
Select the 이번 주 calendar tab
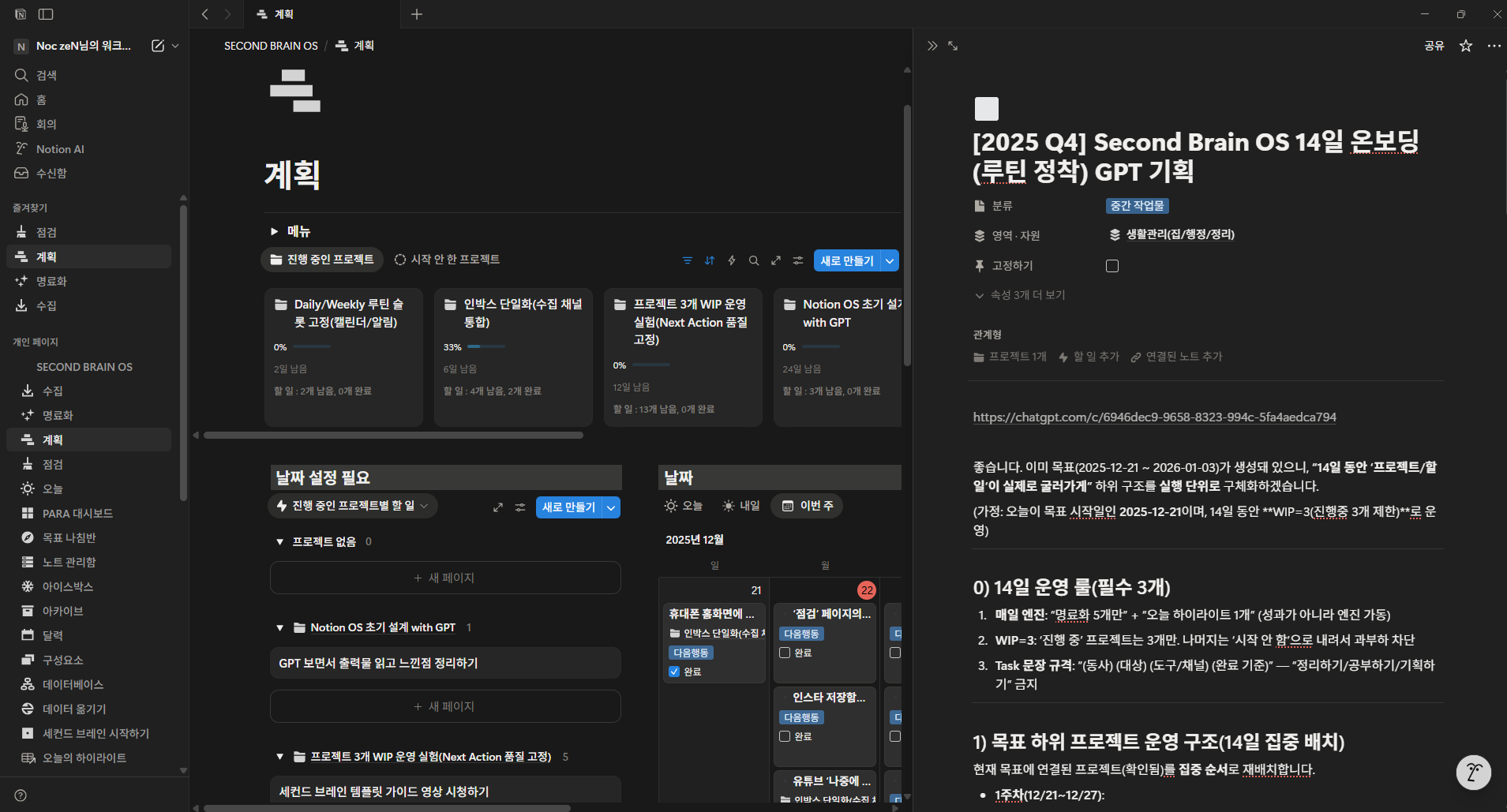pos(808,506)
